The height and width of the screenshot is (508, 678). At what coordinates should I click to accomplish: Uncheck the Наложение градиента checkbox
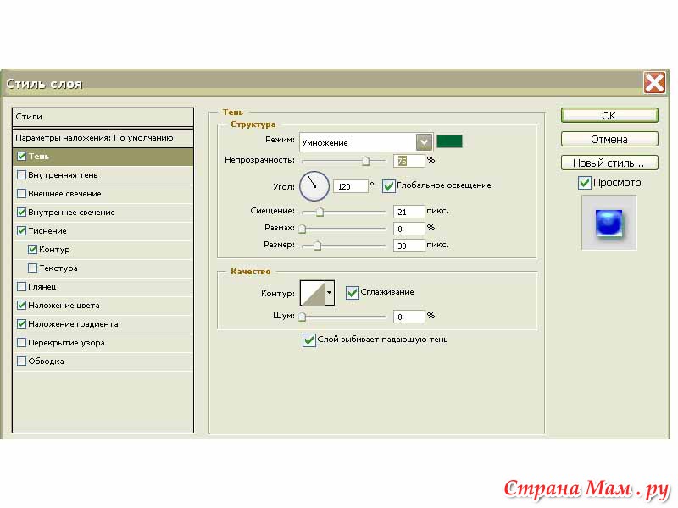21,323
